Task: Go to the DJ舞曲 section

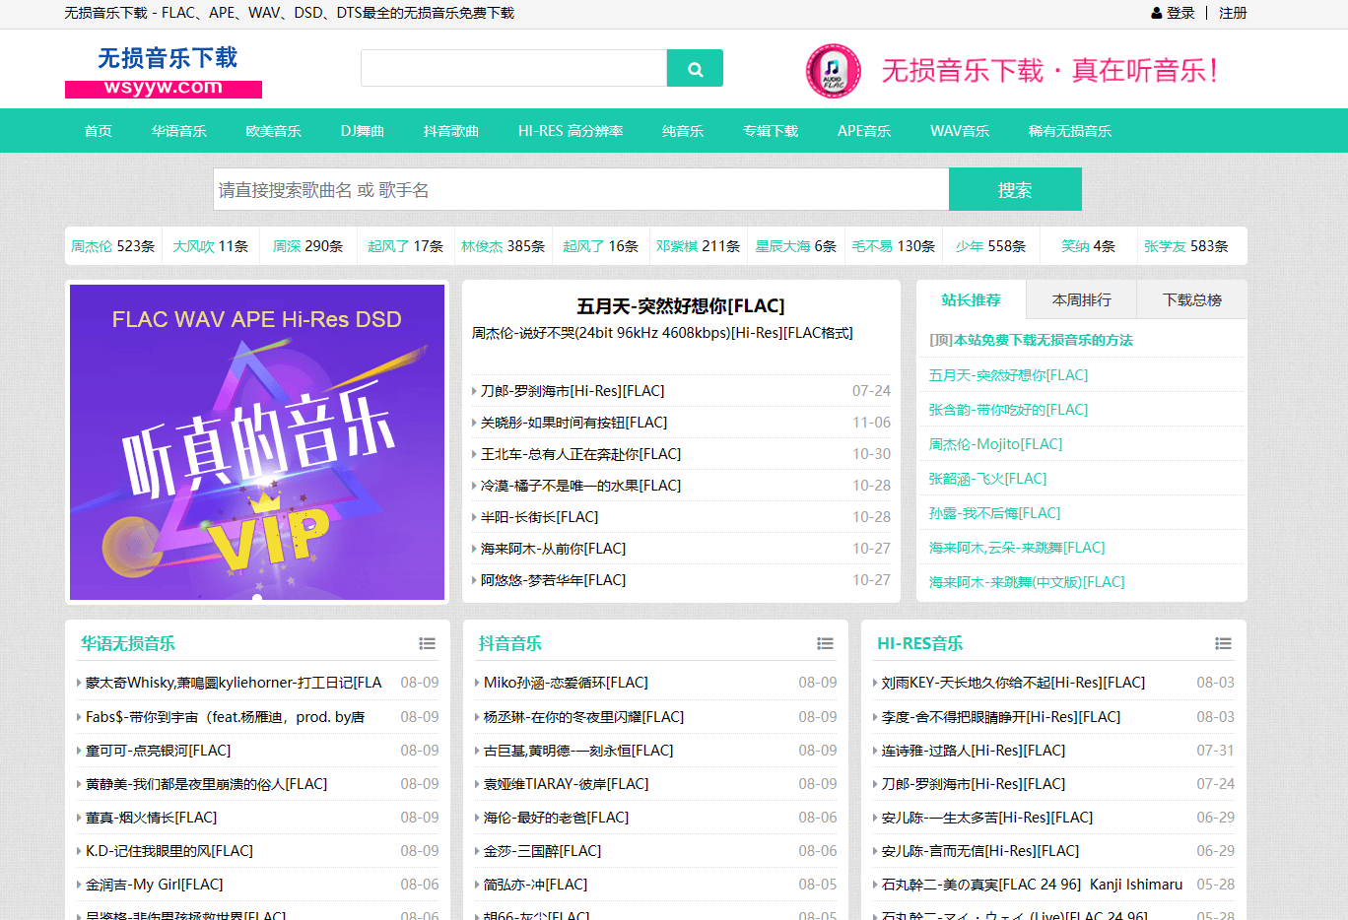Action: 363,130
